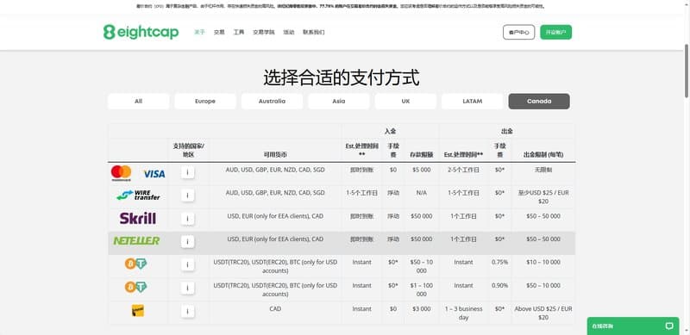Click the Interac logo in the CAD row
Image resolution: width=690 pixels, height=335 pixels.
coord(138,310)
